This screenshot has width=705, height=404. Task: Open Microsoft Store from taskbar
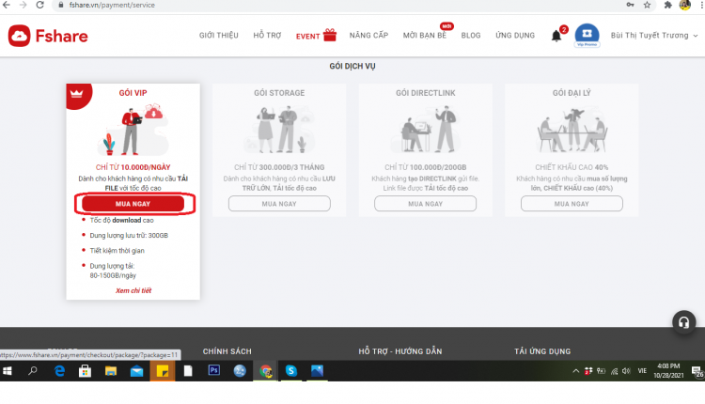point(85,371)
